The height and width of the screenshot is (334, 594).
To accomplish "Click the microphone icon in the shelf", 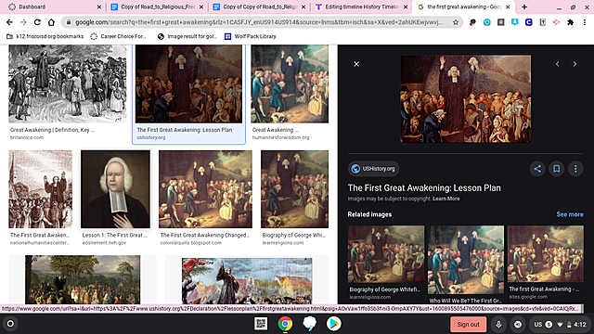I will click(498, 324).
